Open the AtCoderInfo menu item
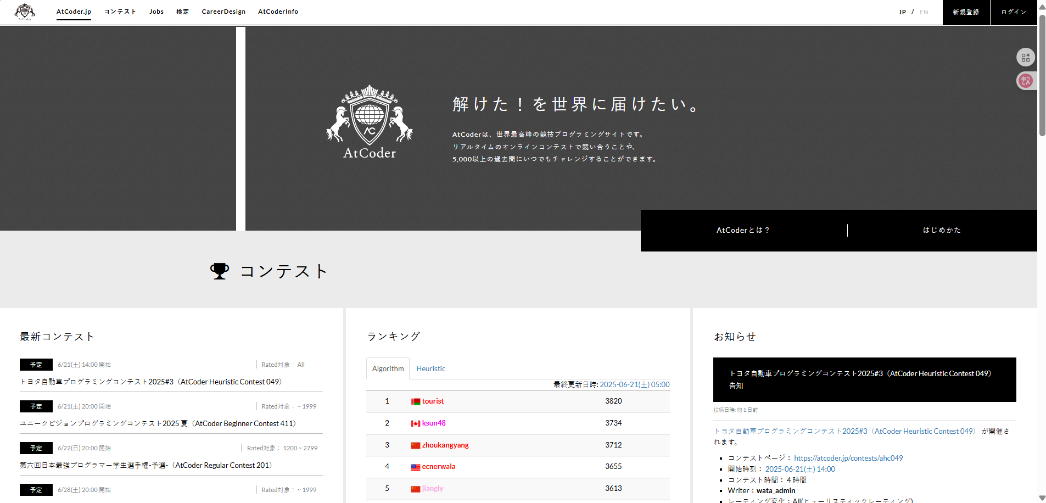1046x503 pixels. point(278,12)
